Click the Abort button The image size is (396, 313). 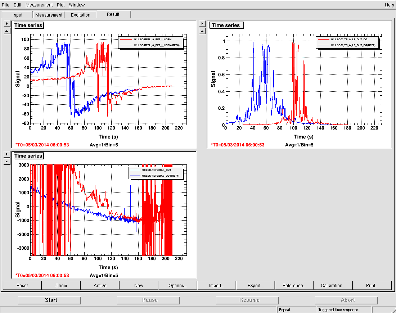346,300
